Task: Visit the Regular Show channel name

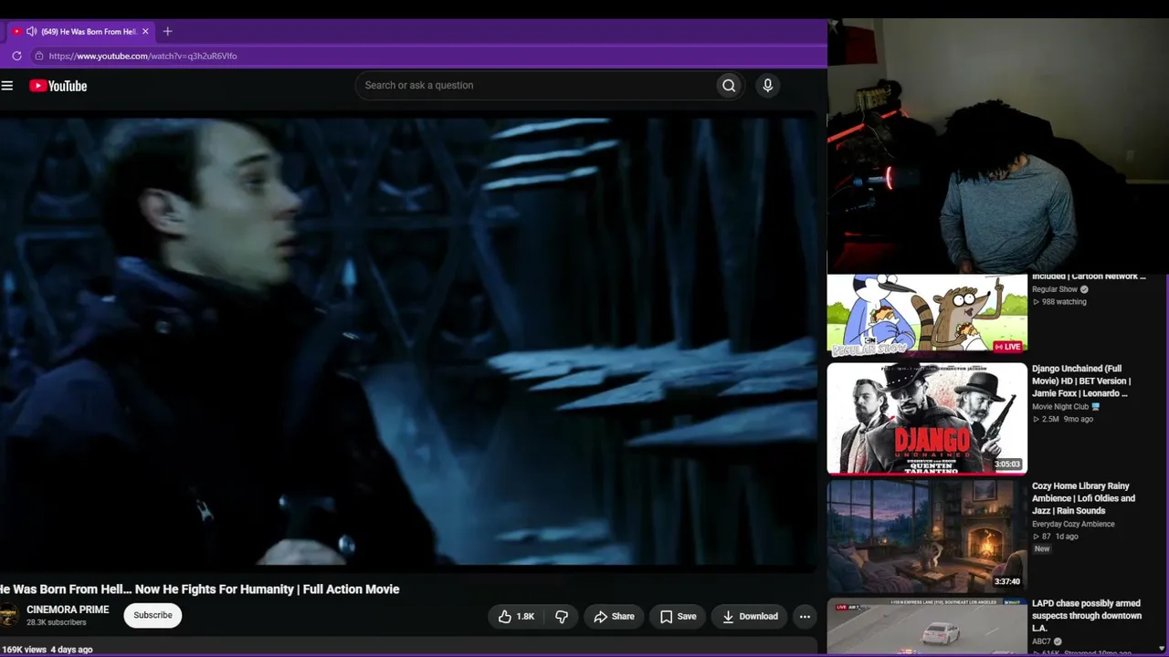Action: tap(1055, 289)
